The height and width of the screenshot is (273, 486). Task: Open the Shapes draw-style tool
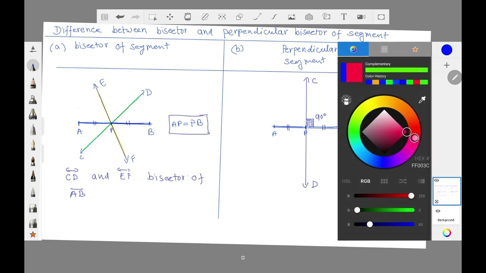pos(239,17)
